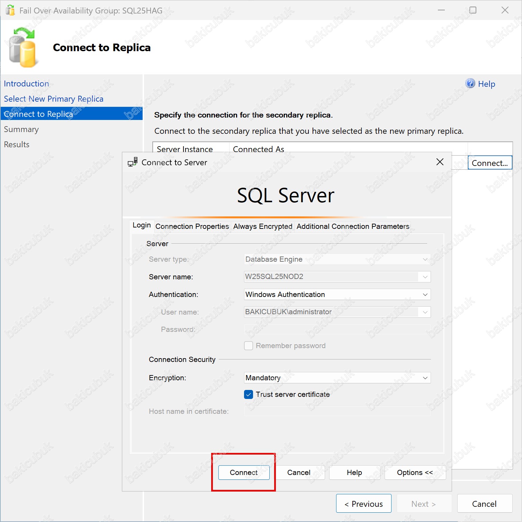Open the Encryption dropdown
This screenshot has height=522, width=522.
point(337,378)
